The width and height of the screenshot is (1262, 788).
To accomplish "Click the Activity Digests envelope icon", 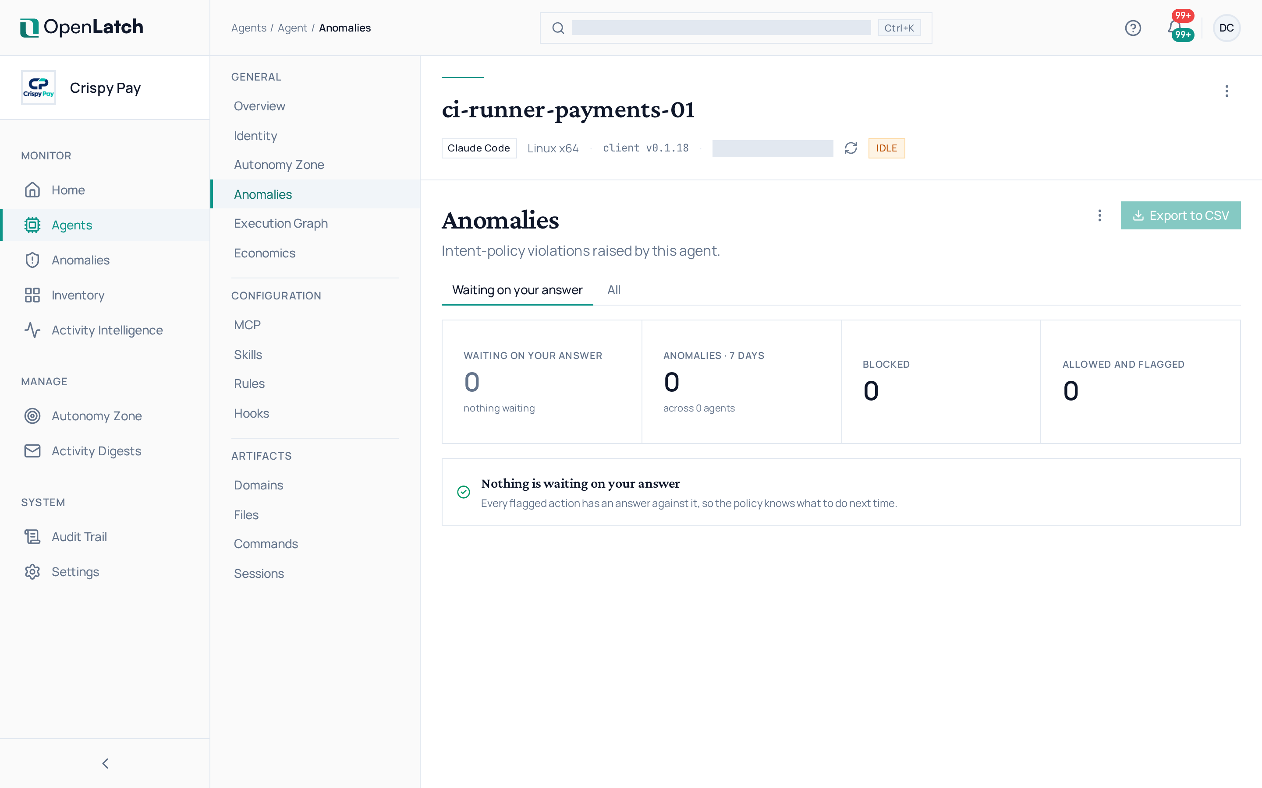I will (32, 451).
